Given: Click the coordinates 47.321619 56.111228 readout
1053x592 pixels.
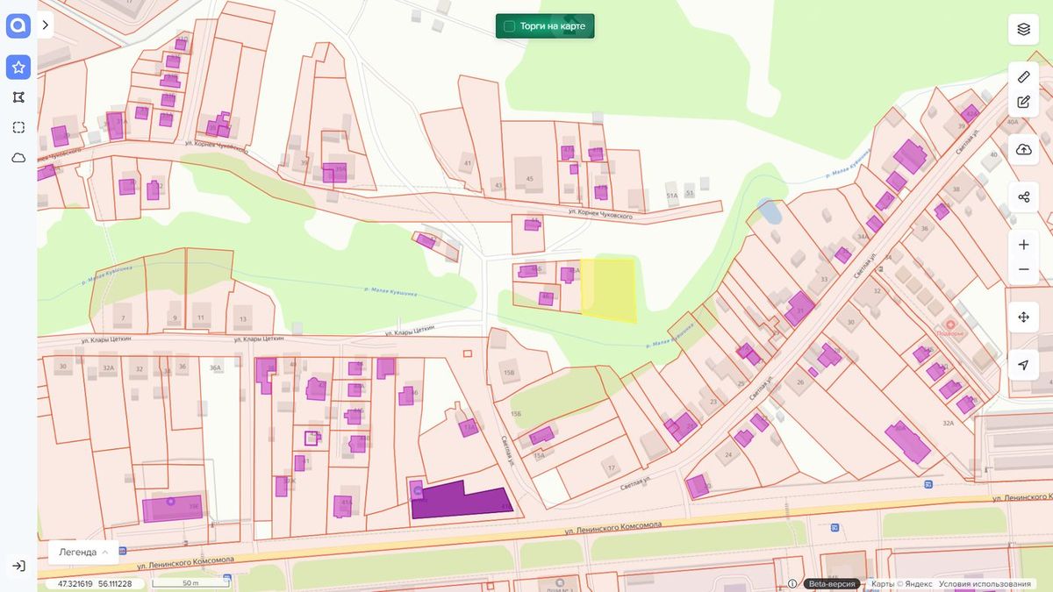Looking at the screenshot, I should pos(95,584).
